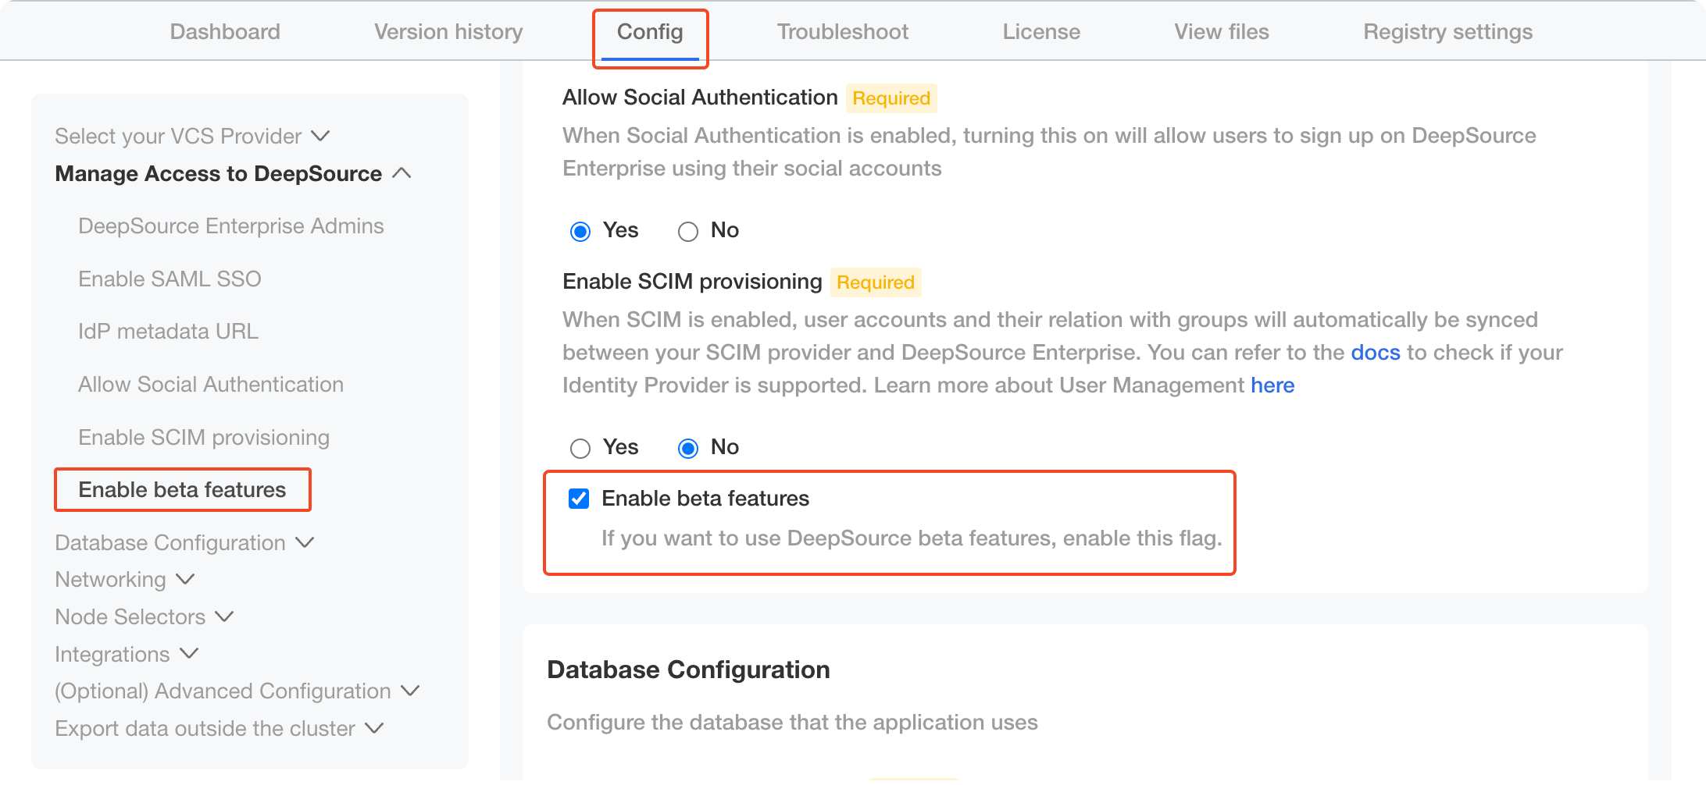
Task: Expand Export data outside the cluster
Action: tap(219, 728)
